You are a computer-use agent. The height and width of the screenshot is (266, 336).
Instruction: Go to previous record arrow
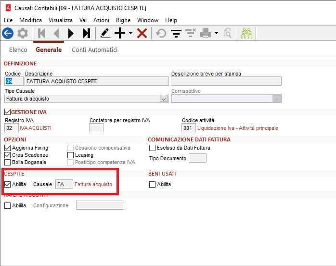[x=56, y=33]
